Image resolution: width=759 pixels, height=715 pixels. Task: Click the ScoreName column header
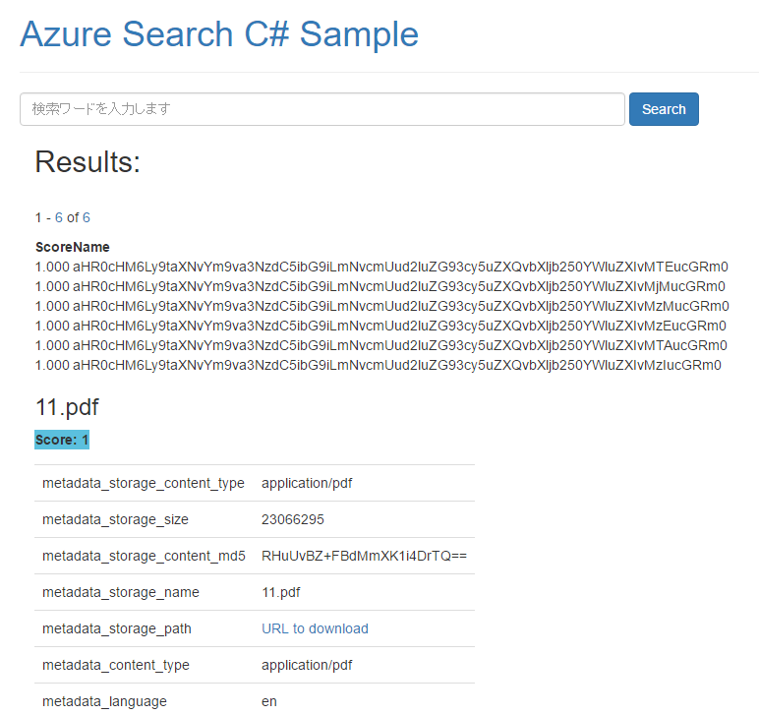pos(73,247)
